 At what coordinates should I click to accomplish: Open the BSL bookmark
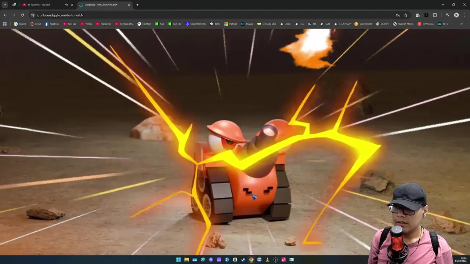tap(312, 24)
